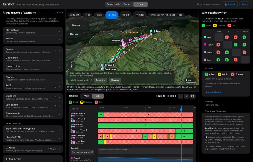Click the About button
This screenshot has width=253, height=162.
pos(245,4)
